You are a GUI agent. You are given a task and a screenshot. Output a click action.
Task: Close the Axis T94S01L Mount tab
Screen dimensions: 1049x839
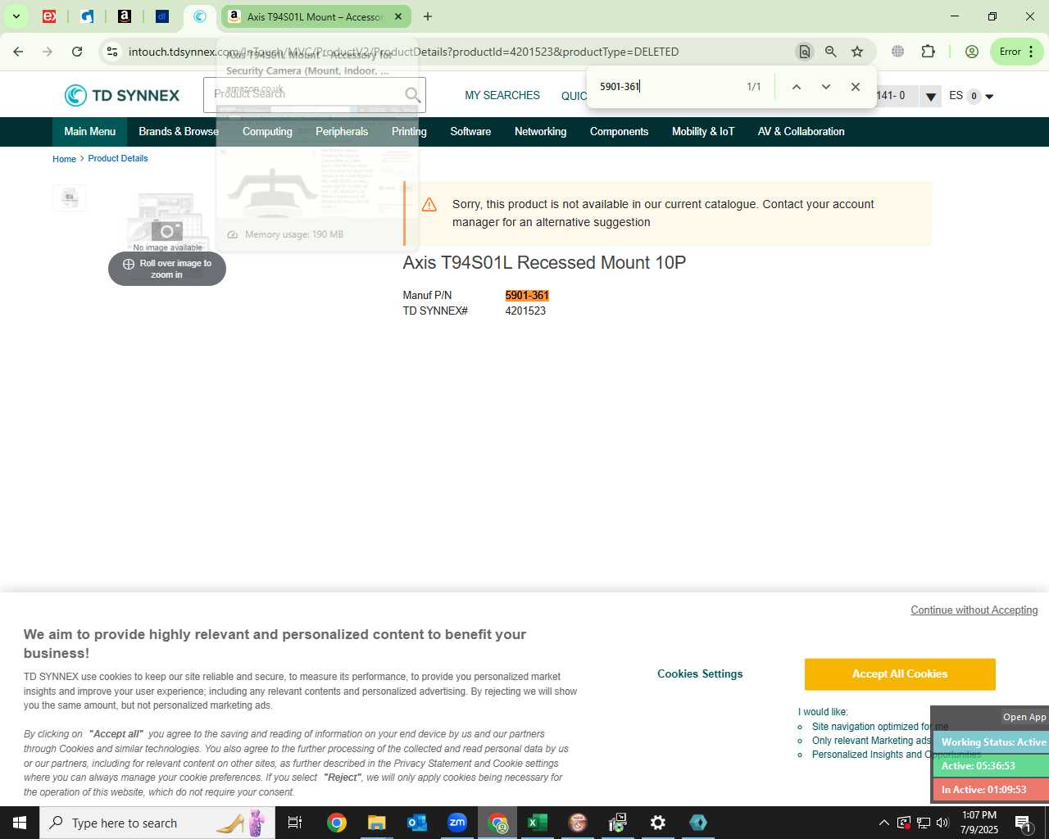click(398, 16)
